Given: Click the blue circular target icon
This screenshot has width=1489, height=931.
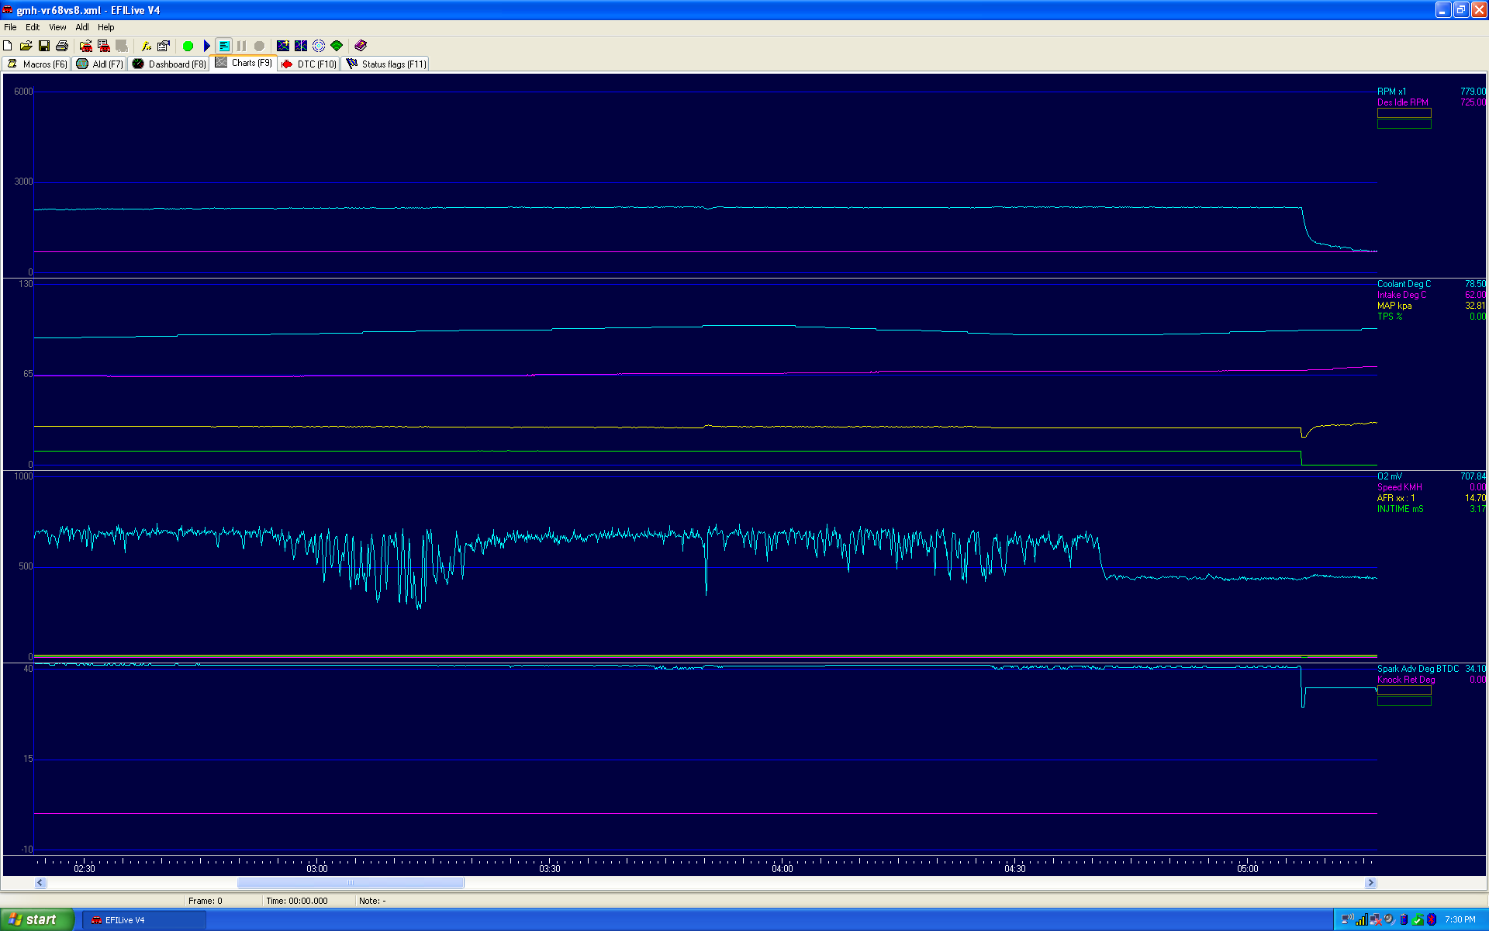Looking at the screenshot, I should pyautogui.click(x=319, y=46).
